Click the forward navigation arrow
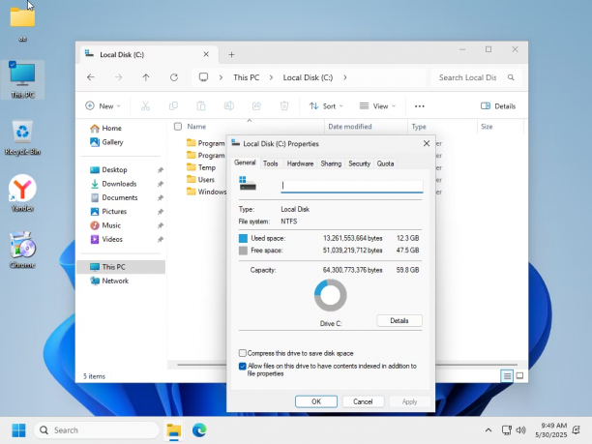 119,77
